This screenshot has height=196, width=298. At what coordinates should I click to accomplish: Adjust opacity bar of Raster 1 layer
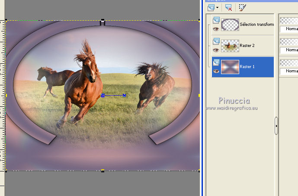click(x=289, y=63)
